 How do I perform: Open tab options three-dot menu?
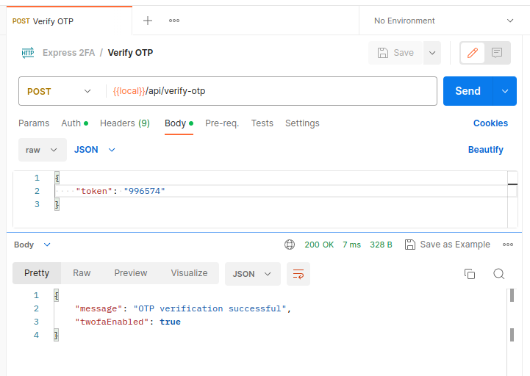pos(174,21)
